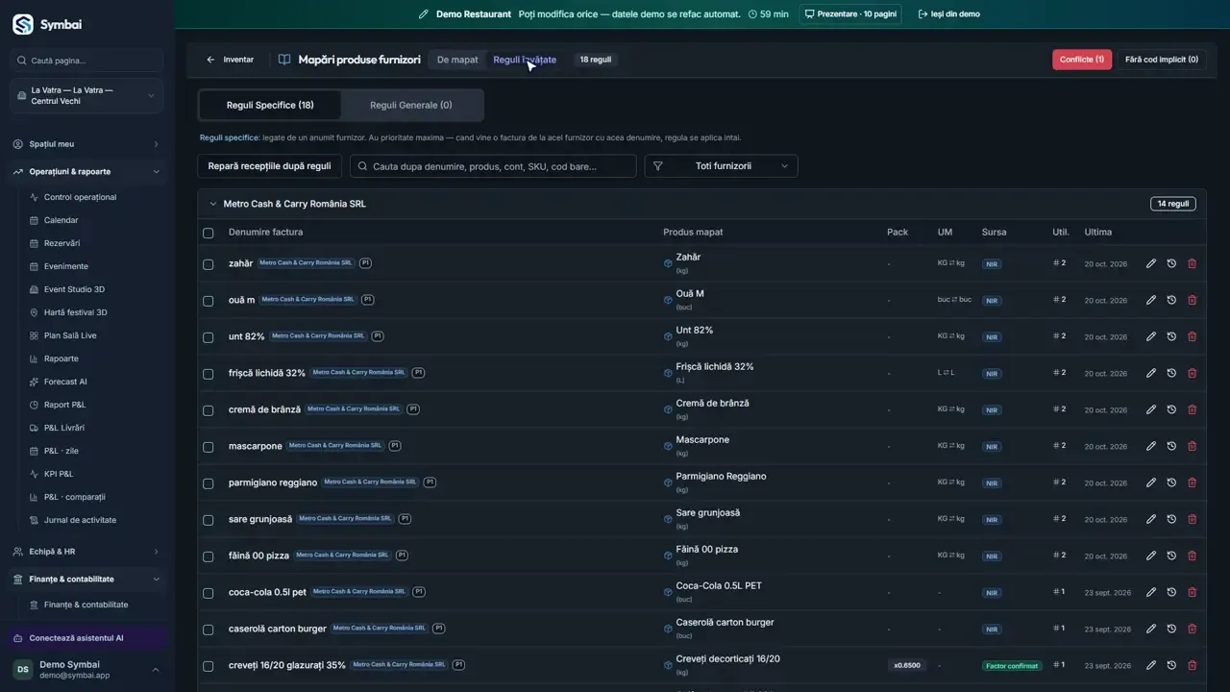Delete the cremă de brânză rule
The height and width of the screenshot is (692, 1230).
[1193, 409]
